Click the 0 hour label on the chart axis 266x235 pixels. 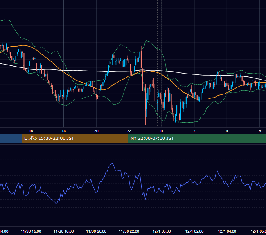point(162,131)
